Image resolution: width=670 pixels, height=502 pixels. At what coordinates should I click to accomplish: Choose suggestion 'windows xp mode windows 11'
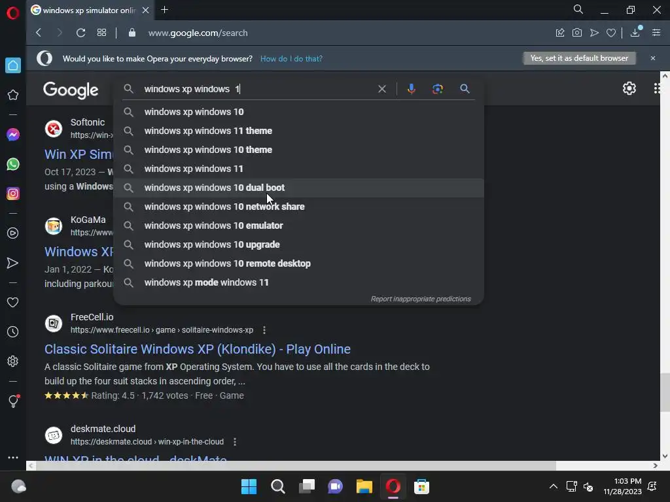click(x=298, y=282)
